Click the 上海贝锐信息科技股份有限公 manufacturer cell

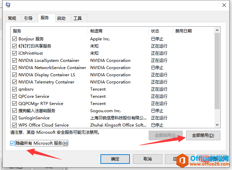pyautogui.click(x=118, y=118)
